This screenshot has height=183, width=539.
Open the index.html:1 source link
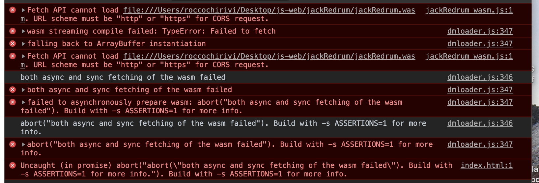tap(486, 166)
